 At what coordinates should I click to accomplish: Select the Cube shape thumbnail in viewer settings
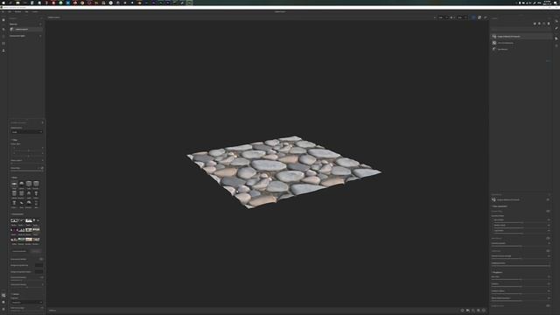29,184
